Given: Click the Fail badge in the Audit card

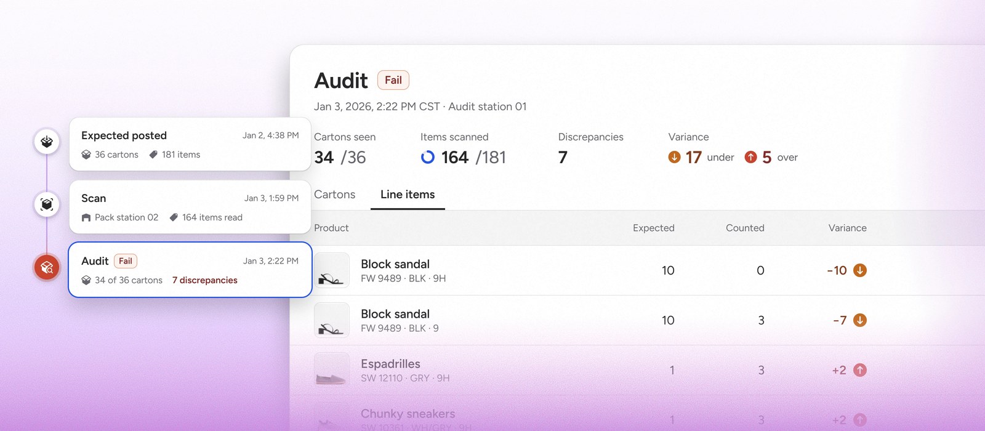Looking at the screenshot, I should point(126,261).
